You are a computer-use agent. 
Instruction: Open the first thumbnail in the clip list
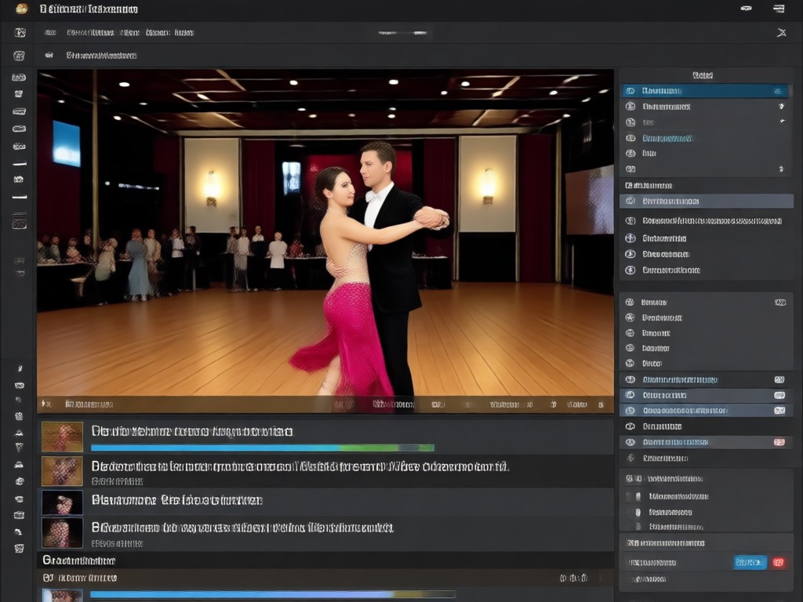[x=62, y=437]
